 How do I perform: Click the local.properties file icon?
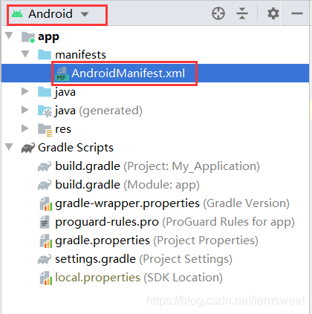tap(46, 278)
